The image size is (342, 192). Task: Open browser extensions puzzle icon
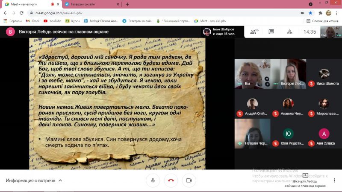click(320, 13)
